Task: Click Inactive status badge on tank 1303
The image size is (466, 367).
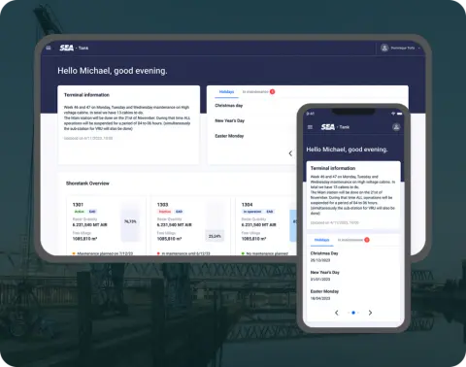Action: (165, 212)
